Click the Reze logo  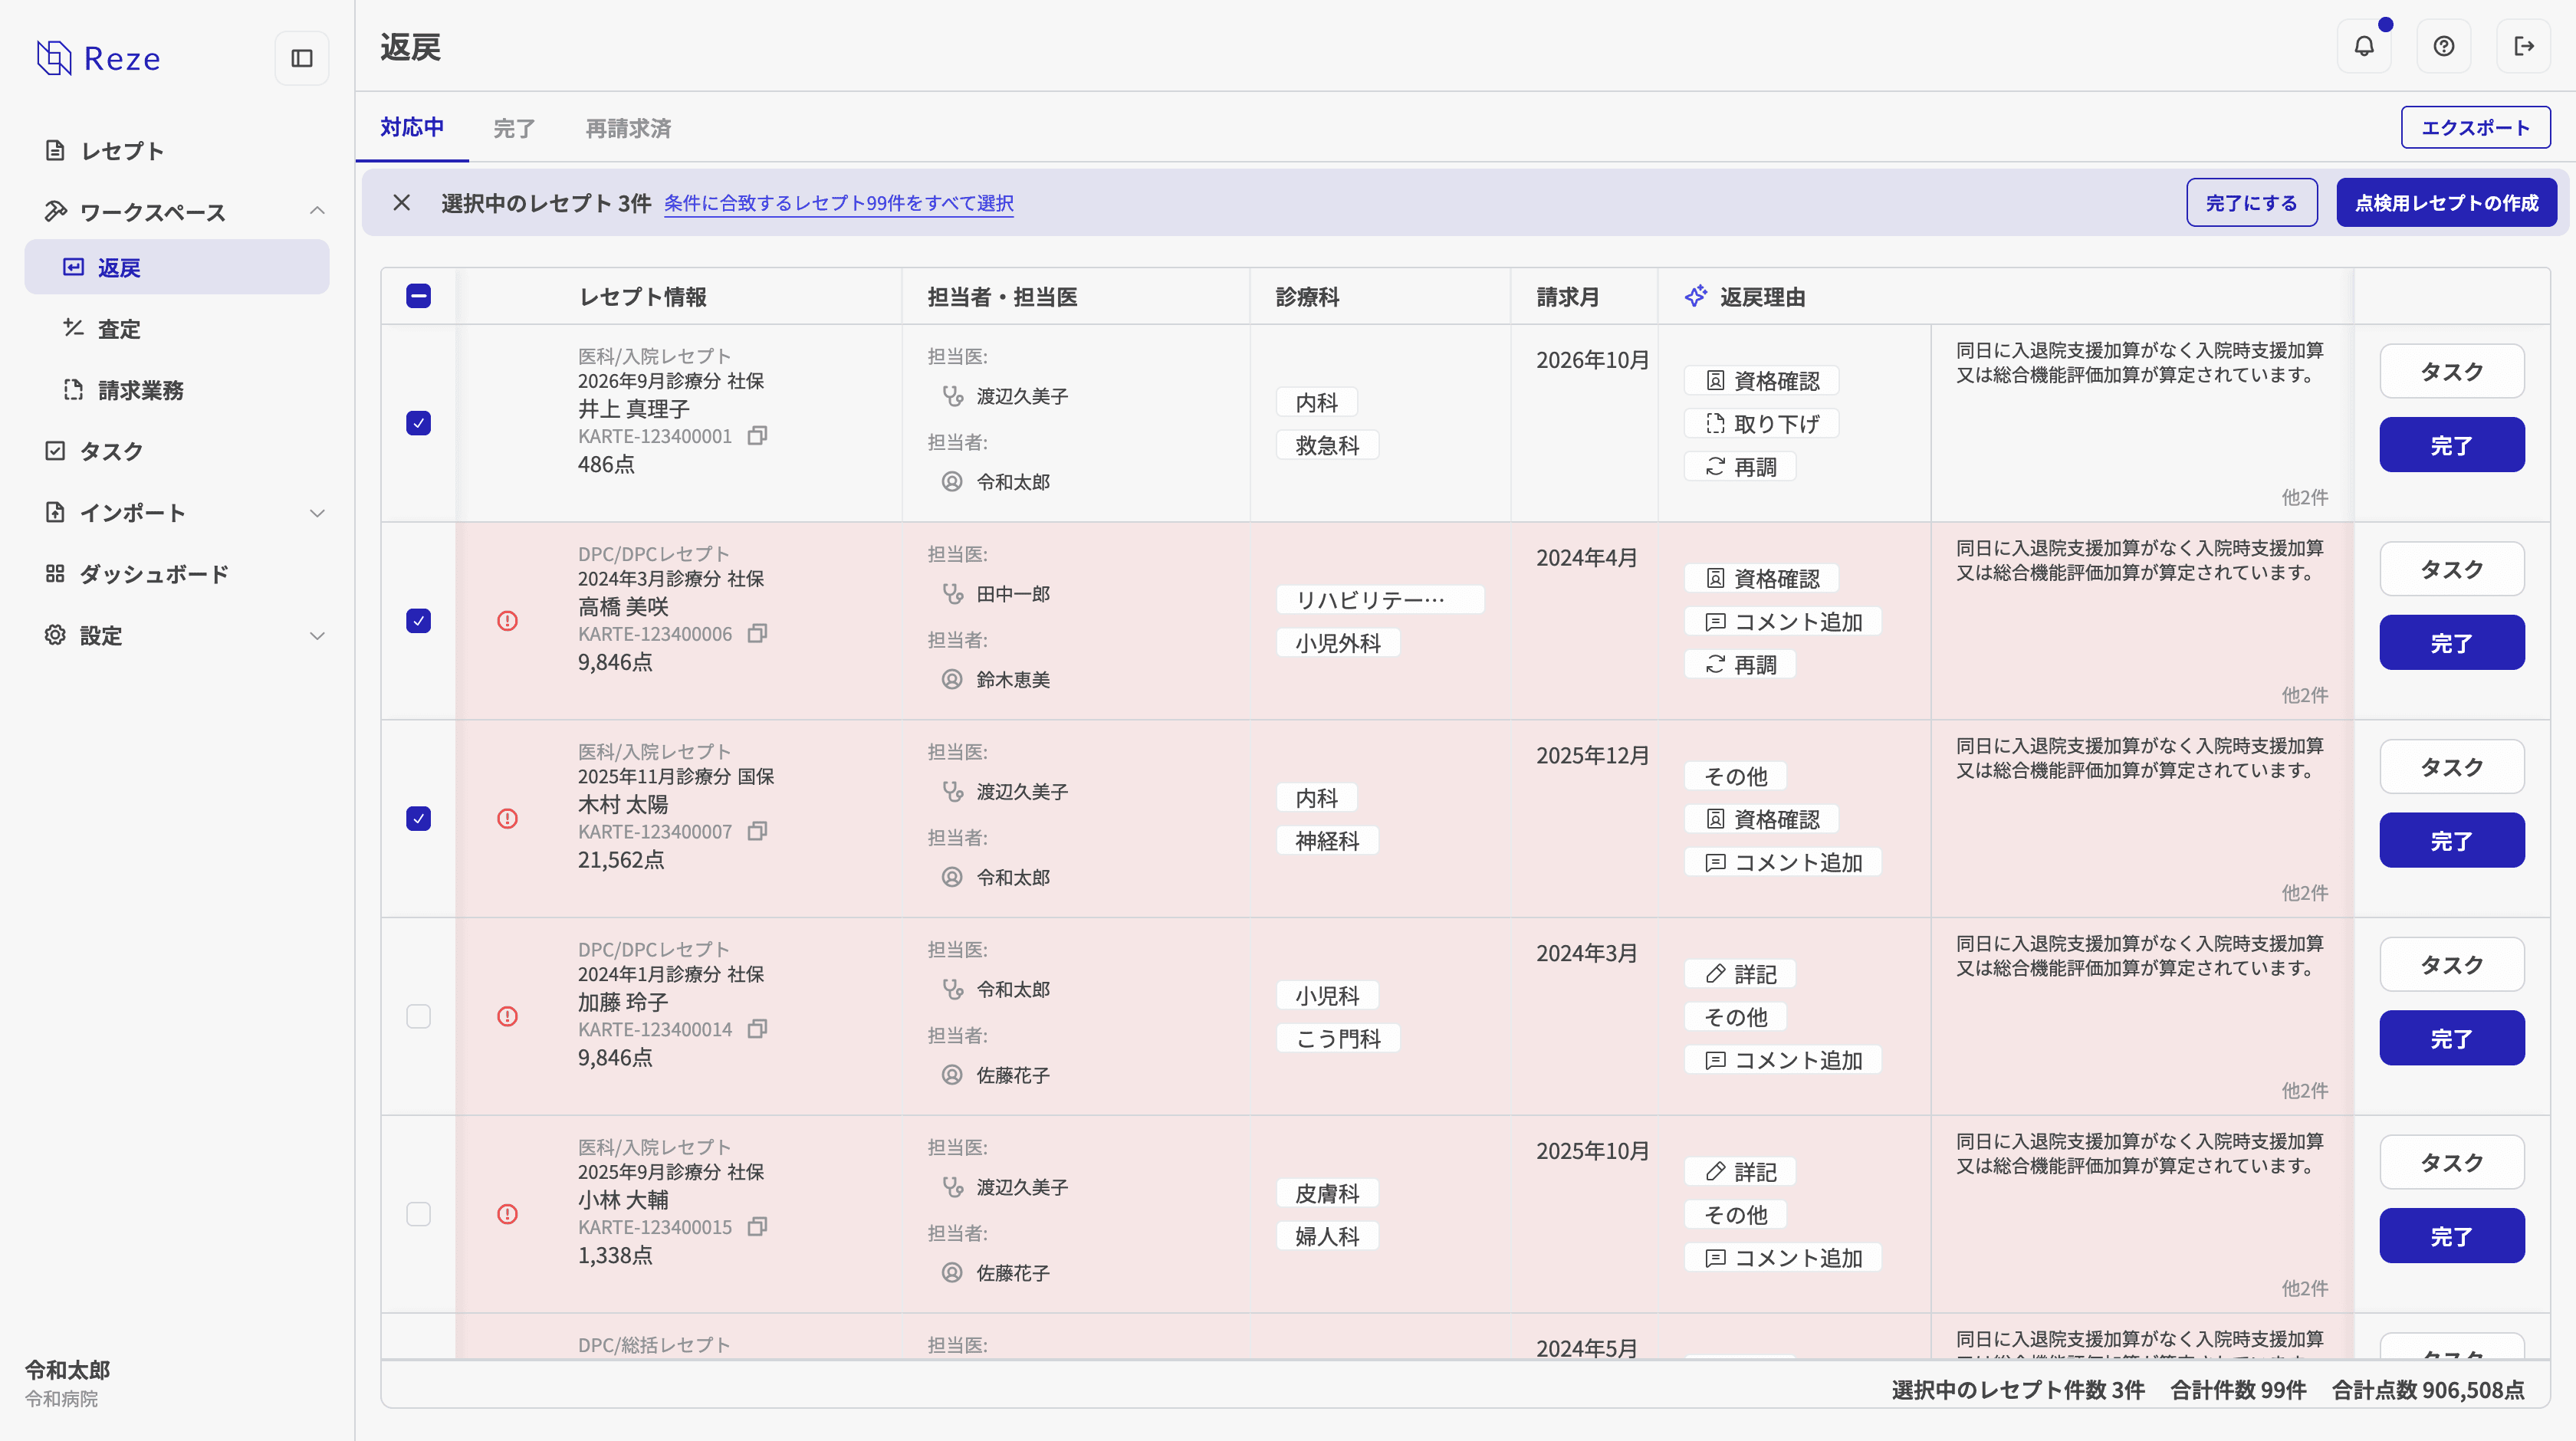click(98, 58)
